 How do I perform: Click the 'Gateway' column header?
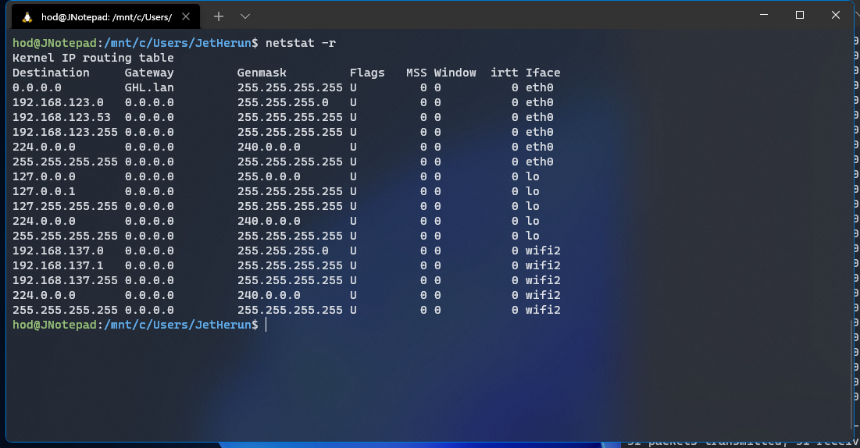point(149,73)
